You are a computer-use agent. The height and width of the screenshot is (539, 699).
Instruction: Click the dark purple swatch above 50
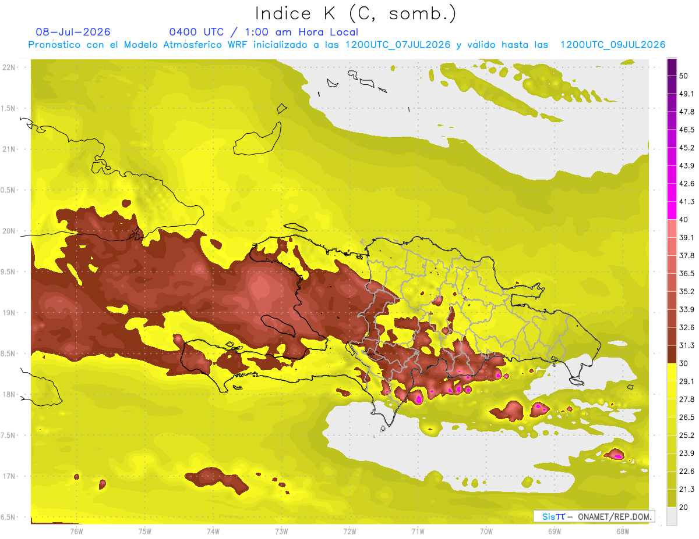[x=672, y=67]
